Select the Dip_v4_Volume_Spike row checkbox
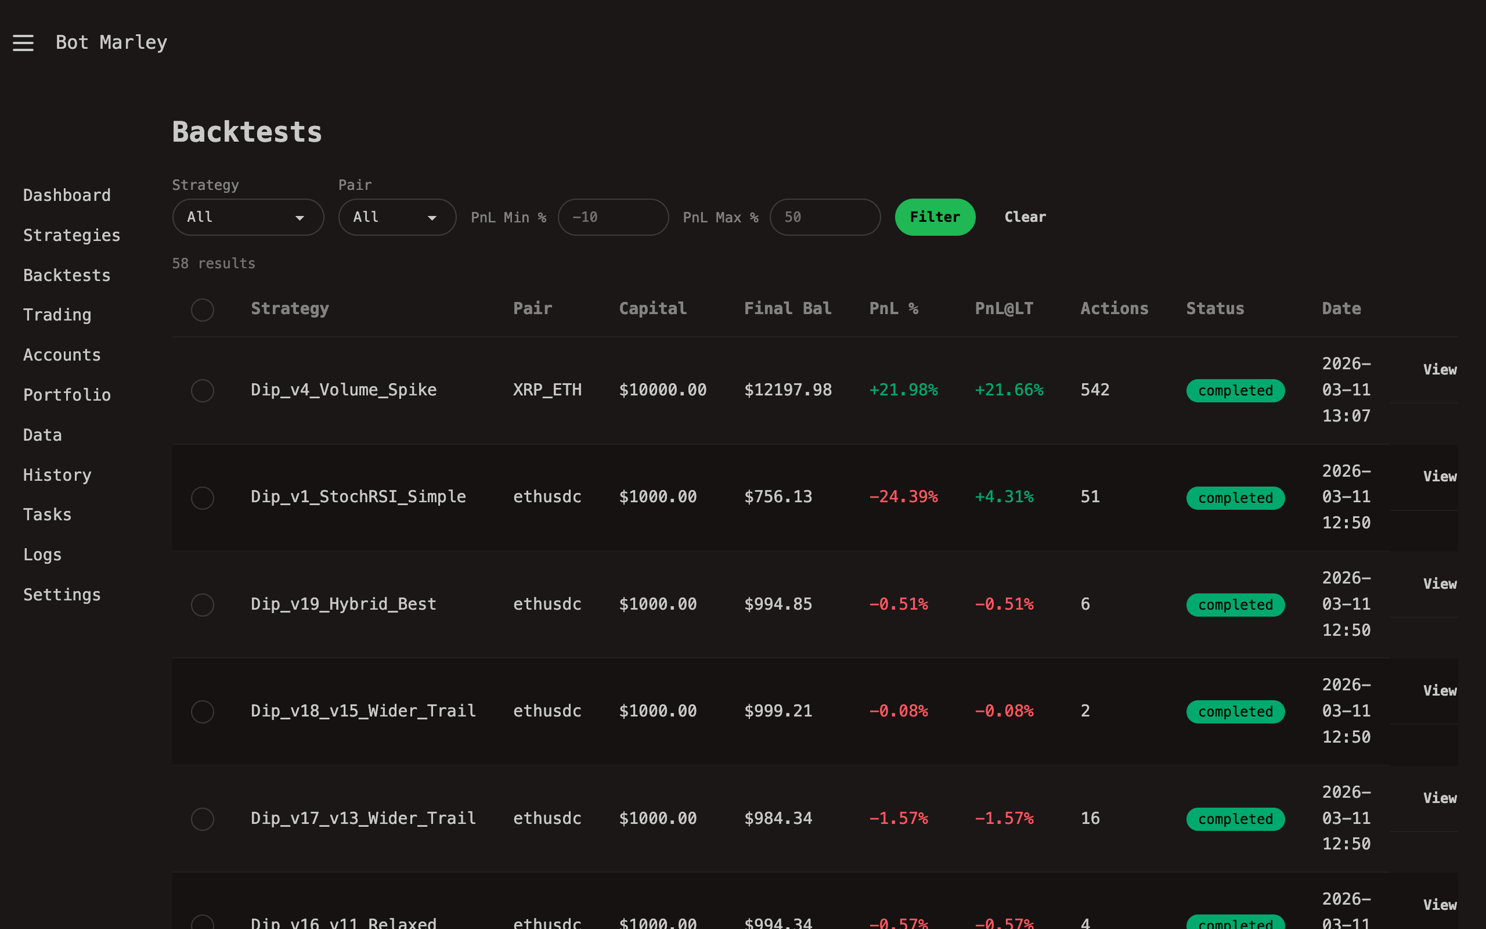Viewport: 1486px width, 929px height. [x=203, y=391]
